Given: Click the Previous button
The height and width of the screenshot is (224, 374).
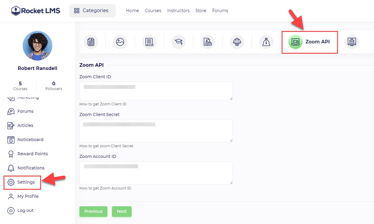Looking at the screenshot, I should point(93,212).
